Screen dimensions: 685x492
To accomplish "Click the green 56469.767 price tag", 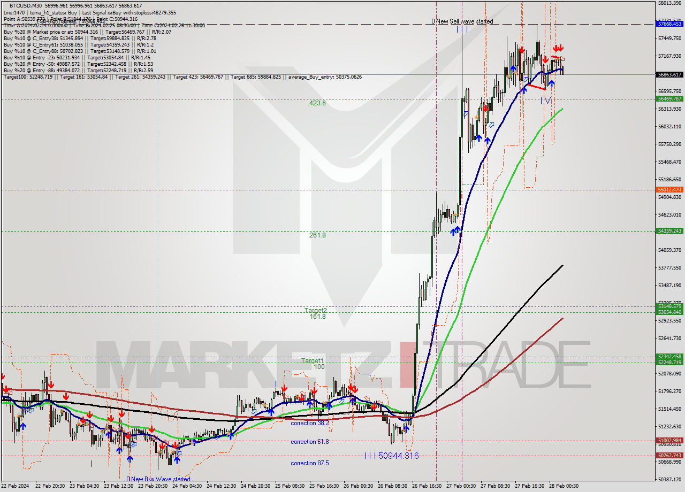I will [670, 98].
